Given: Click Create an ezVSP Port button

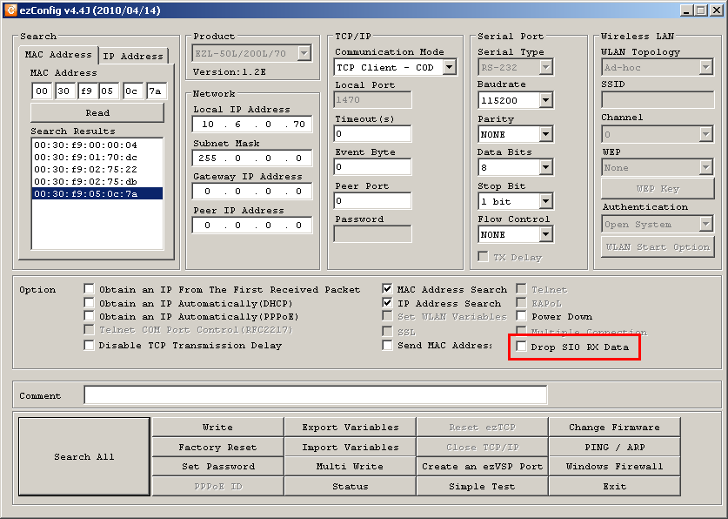Looking at the screenshot, I should pyautogui.click(x=483, y=467).
